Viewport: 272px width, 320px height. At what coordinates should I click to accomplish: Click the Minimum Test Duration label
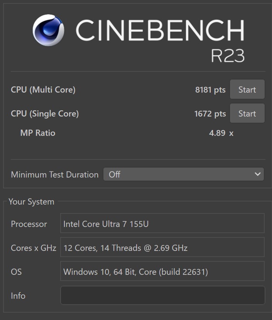click(55, 175)
